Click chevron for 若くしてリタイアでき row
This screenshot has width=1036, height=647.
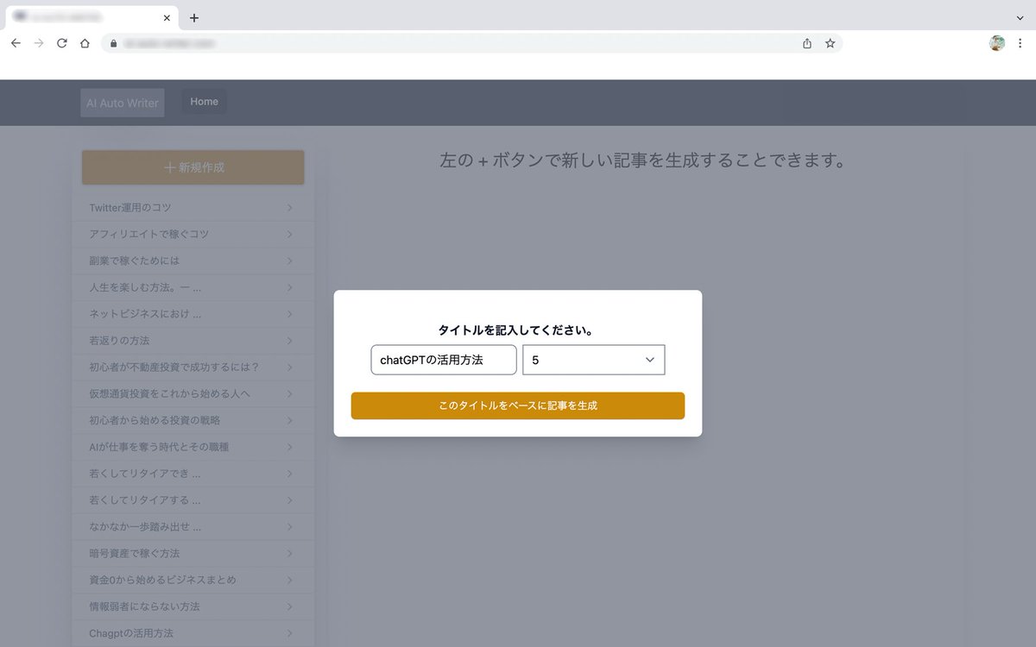point(289,474)
